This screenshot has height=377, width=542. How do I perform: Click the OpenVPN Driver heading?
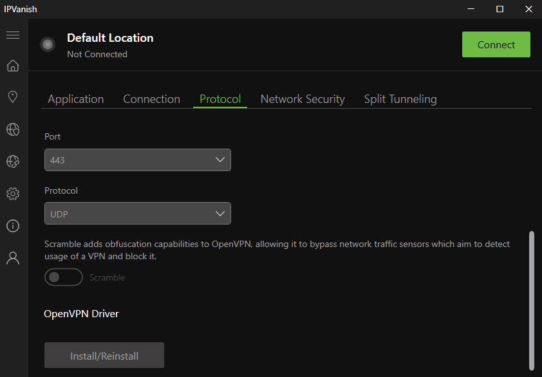click(81, 314)
